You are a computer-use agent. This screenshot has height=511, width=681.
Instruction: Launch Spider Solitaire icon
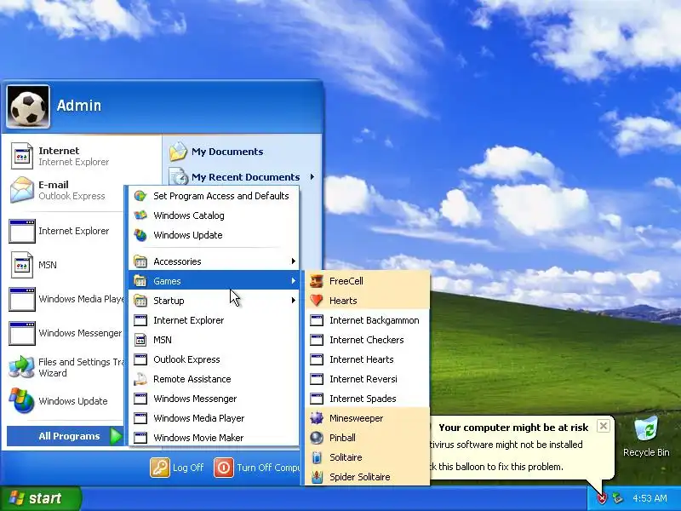(x=317, y=477)
